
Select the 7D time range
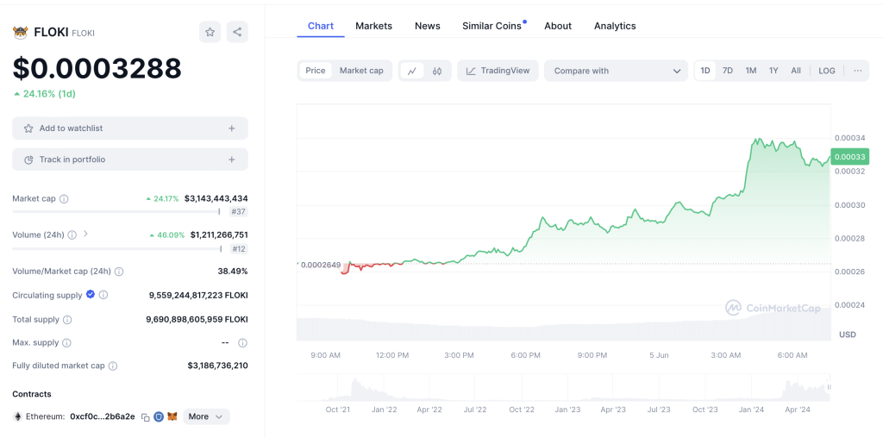pyautogui.click(x=728, y=71)
